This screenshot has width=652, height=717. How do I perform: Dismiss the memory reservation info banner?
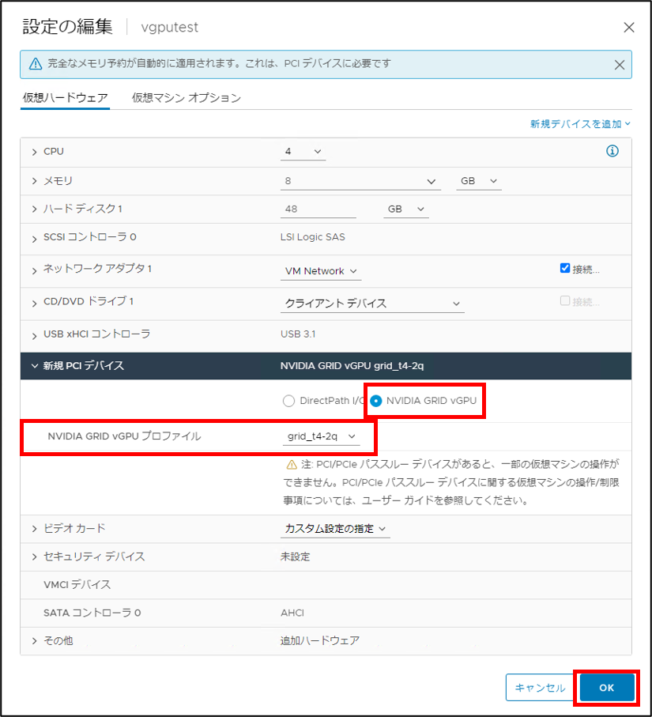click(620, 65)
